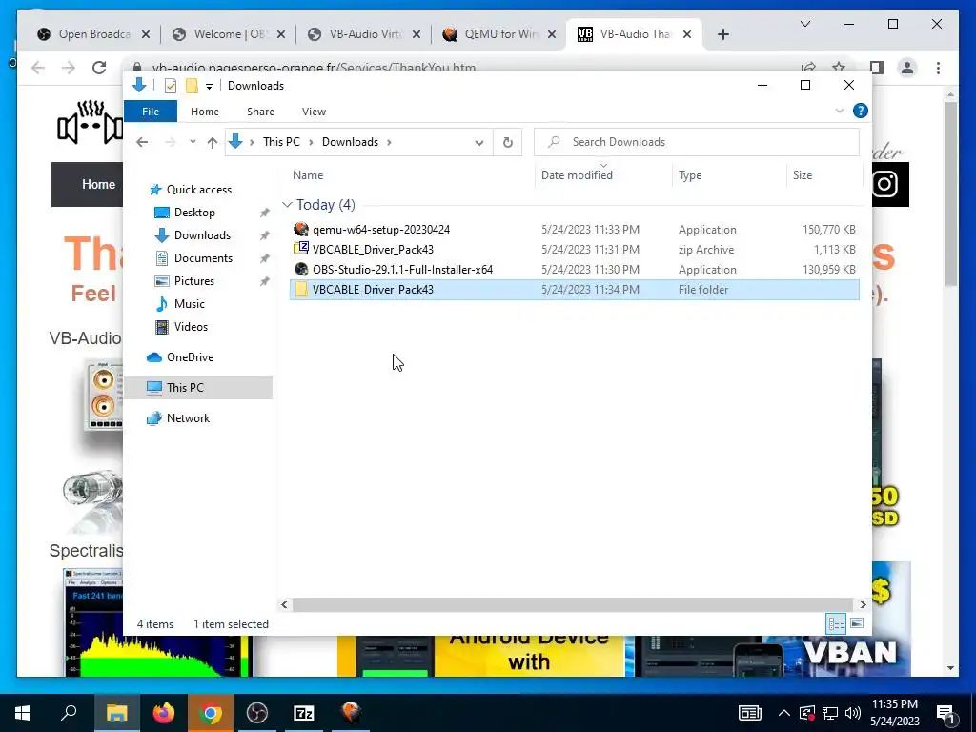Open OBS Studio from the taskbar
This screenshot has width=976, height=732.
(256, 713)
